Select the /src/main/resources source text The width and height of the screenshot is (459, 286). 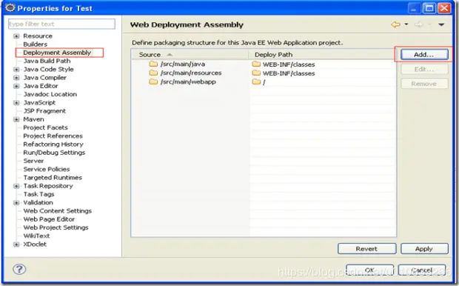(x=191, y=73)
